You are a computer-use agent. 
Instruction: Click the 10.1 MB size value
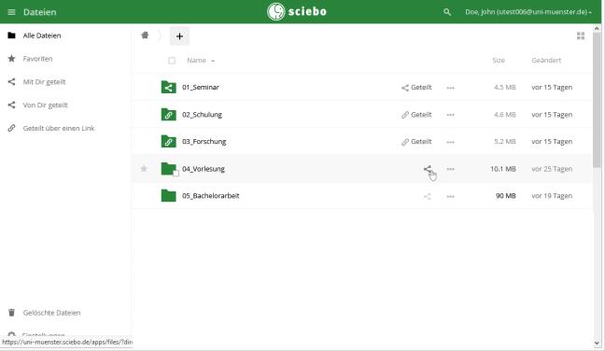(x=503, y=169)
